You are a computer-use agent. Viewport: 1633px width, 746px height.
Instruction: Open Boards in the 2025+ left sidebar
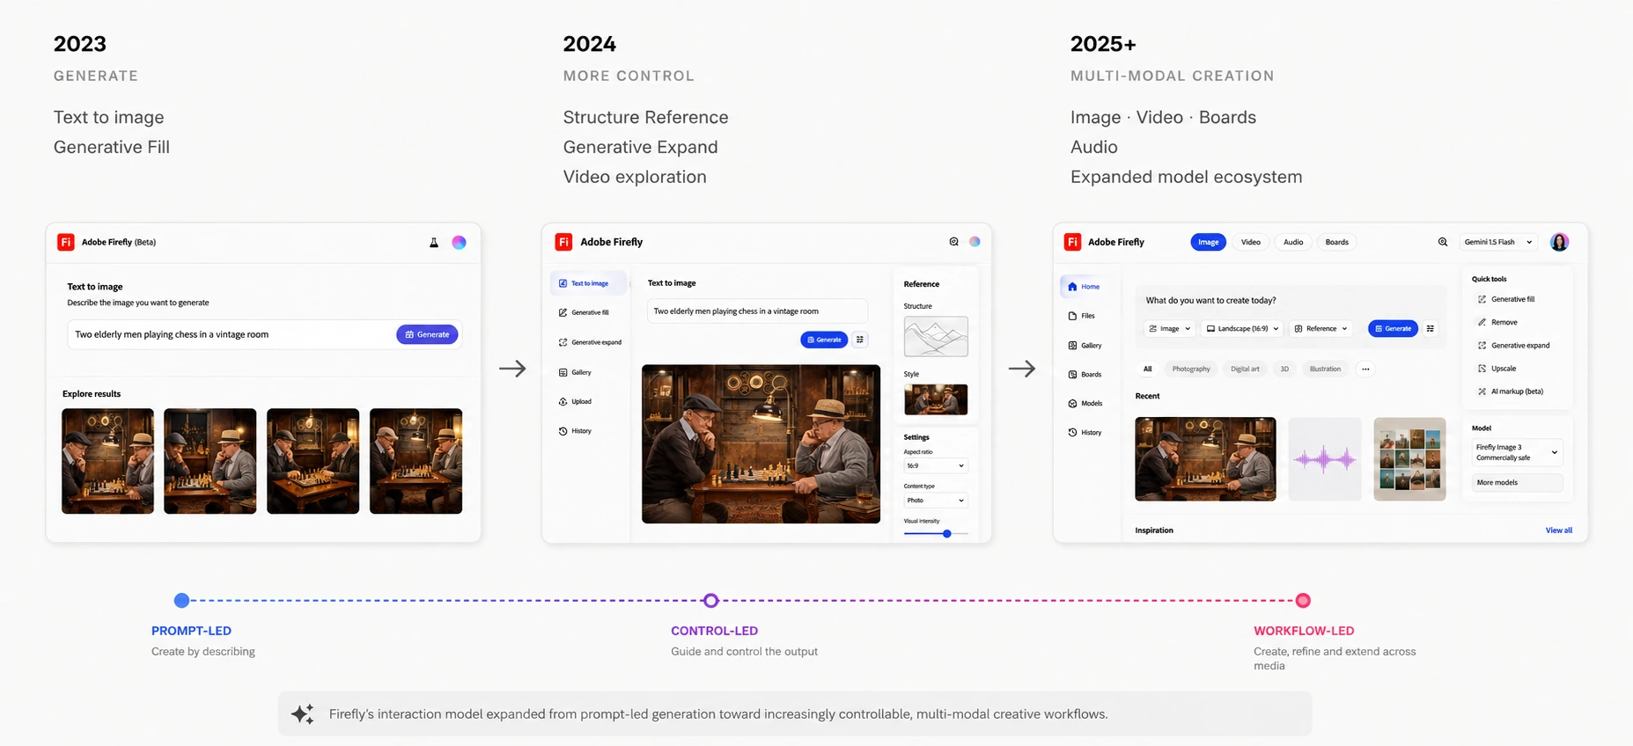(1085, 375)
